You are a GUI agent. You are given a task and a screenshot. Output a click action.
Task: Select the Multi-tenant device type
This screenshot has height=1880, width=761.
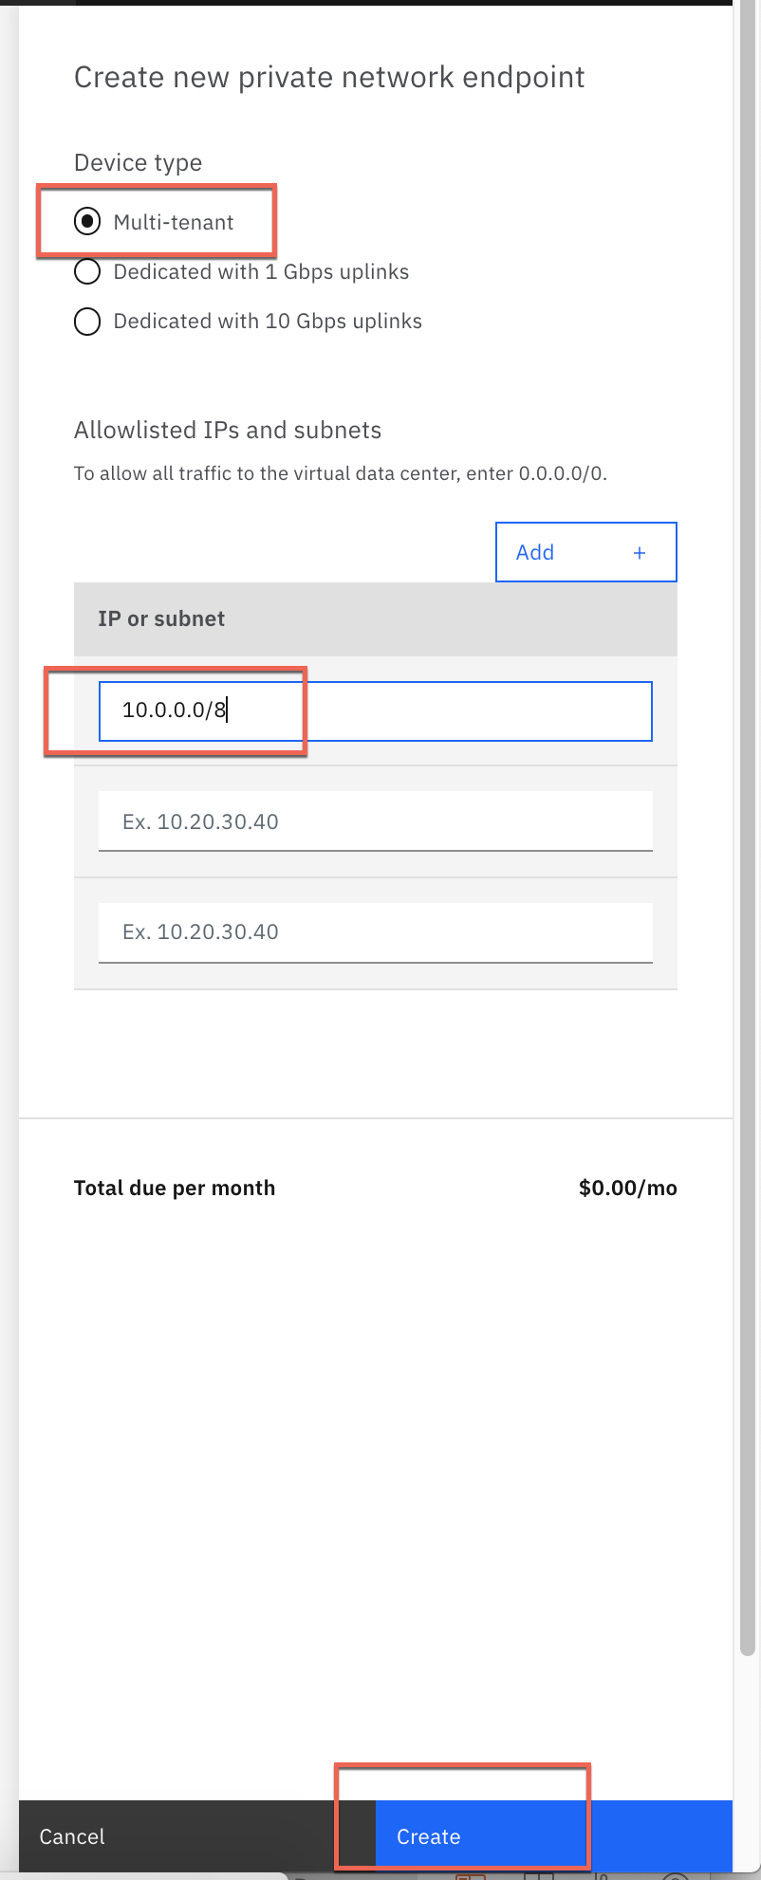tap(87, 222)
